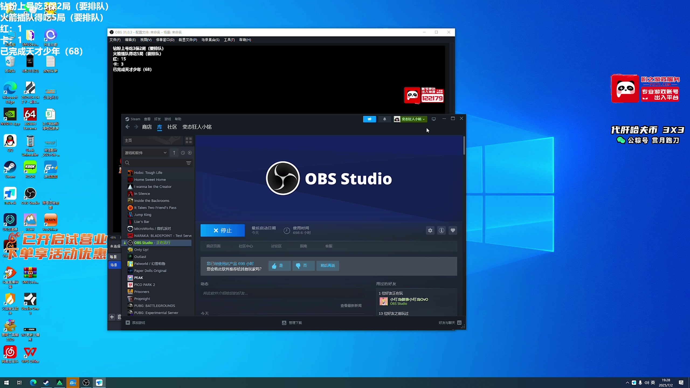Open 好友与聊天 panel
The height and width of the screenshot is (388, 690).
450,323
